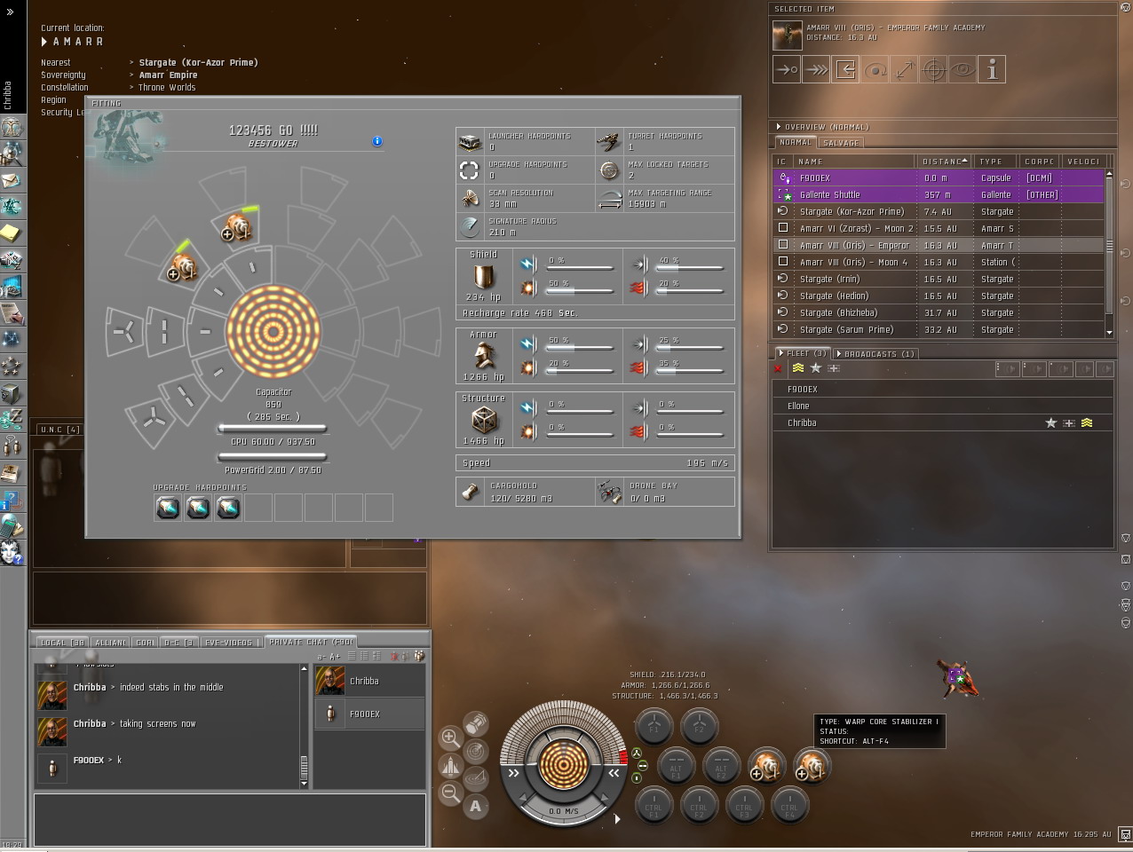Screen dimensions: 1133x852
Task: Switch to EVE-Videos chat tab
Action: point(232,642)
